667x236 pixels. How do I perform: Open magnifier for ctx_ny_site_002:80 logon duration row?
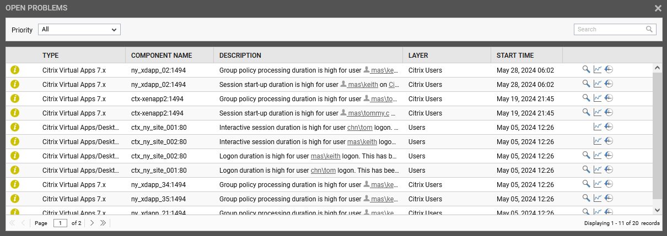[x=586, y=155]
